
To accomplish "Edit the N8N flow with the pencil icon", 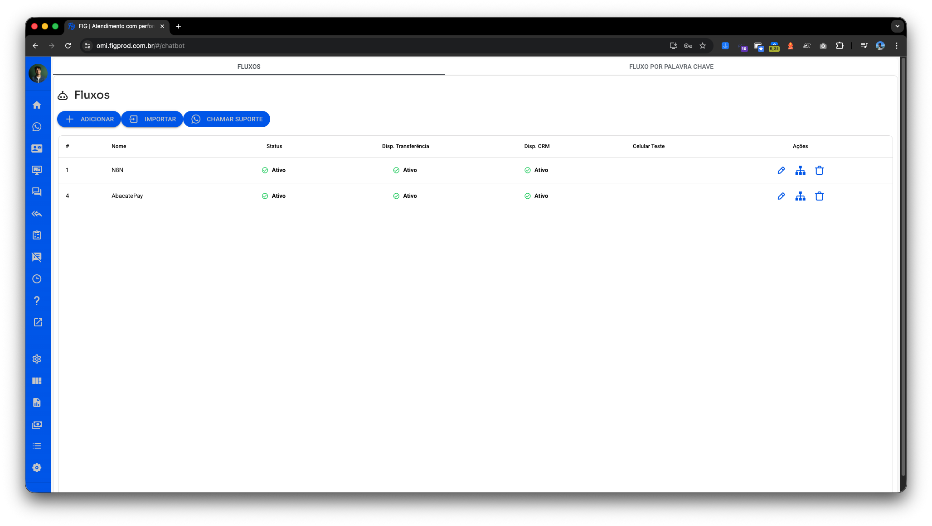I will coord(781,170).
